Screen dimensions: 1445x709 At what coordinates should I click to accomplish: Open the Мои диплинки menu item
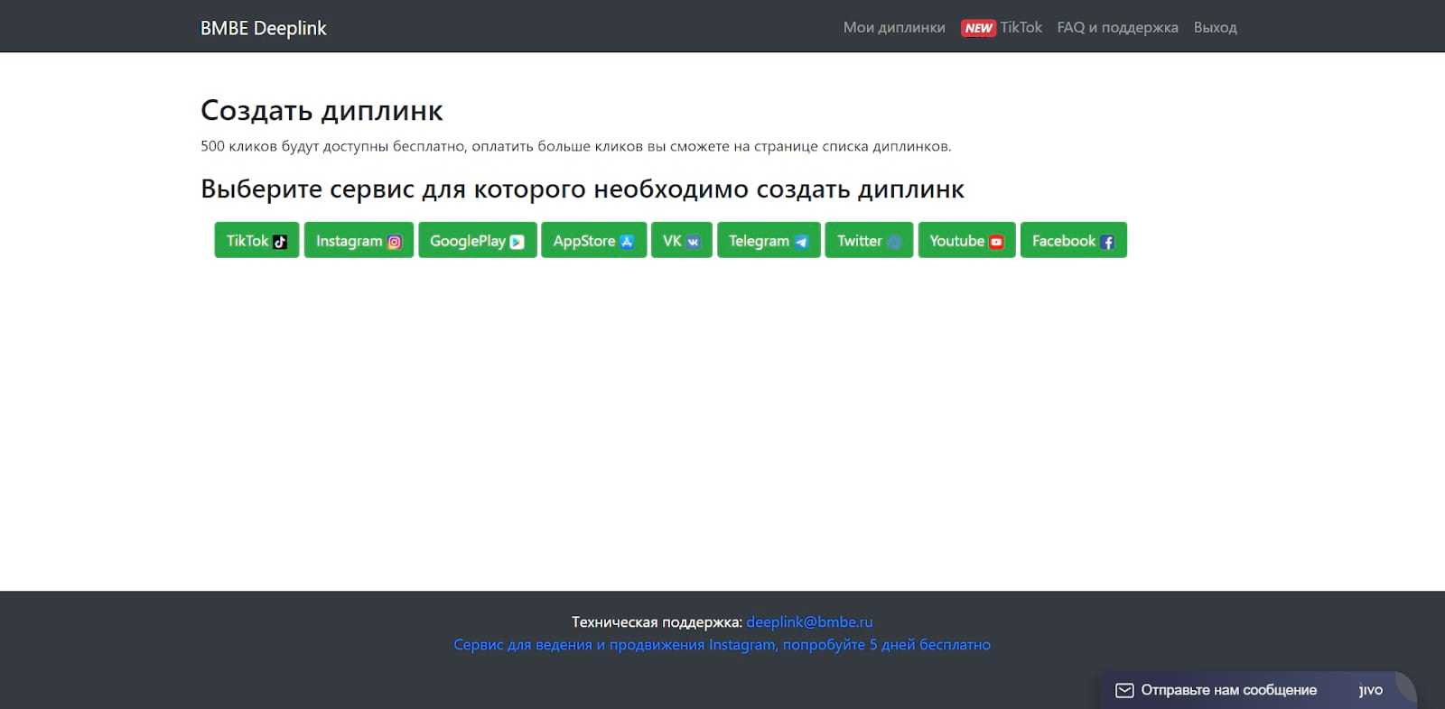tap(894, 28)
